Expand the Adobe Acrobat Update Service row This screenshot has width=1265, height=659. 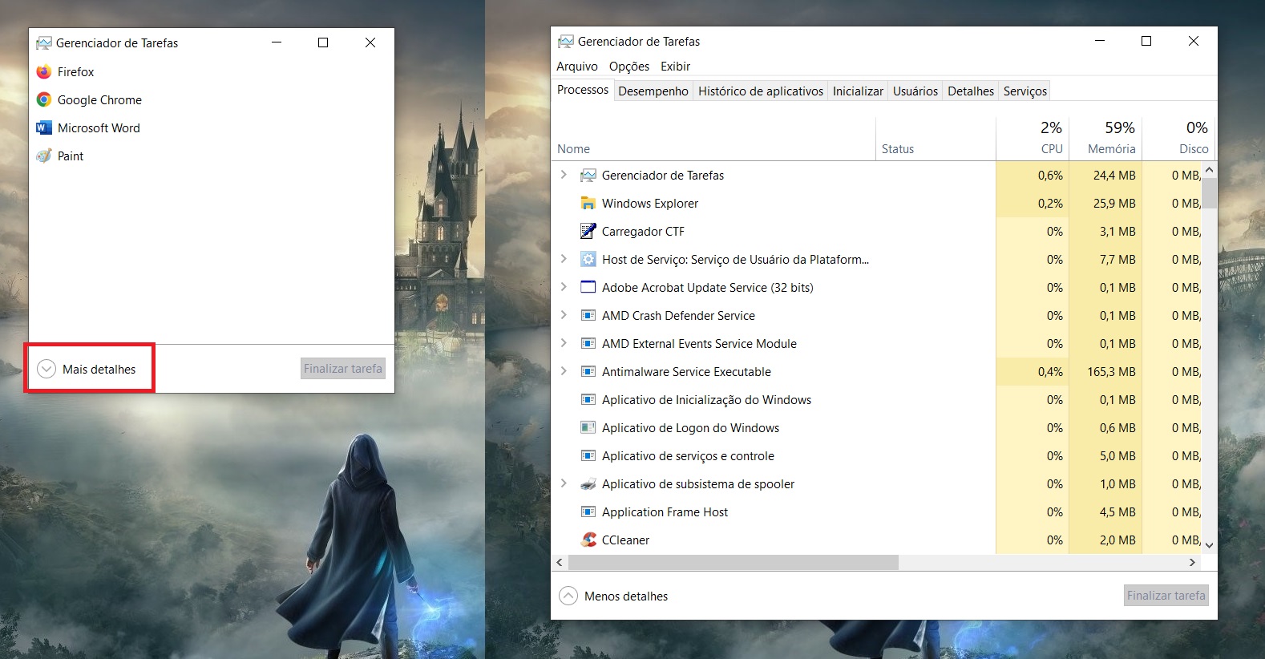pos(564,287)
